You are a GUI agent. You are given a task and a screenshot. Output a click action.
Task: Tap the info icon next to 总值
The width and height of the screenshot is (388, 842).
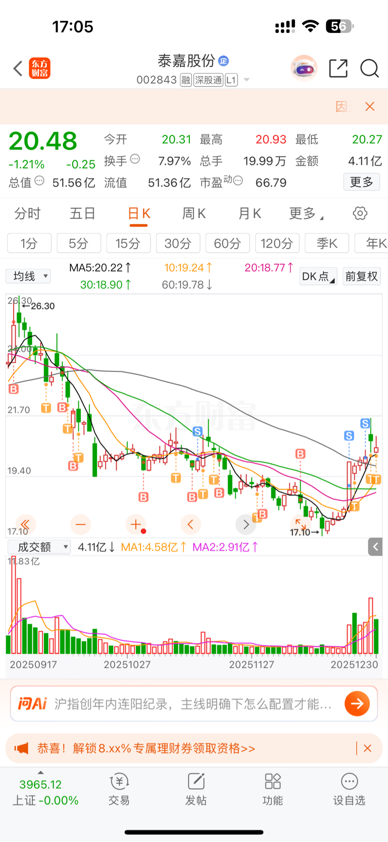[39, 181]
